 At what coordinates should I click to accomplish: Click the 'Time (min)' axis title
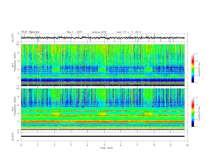[x=107, y=148]
